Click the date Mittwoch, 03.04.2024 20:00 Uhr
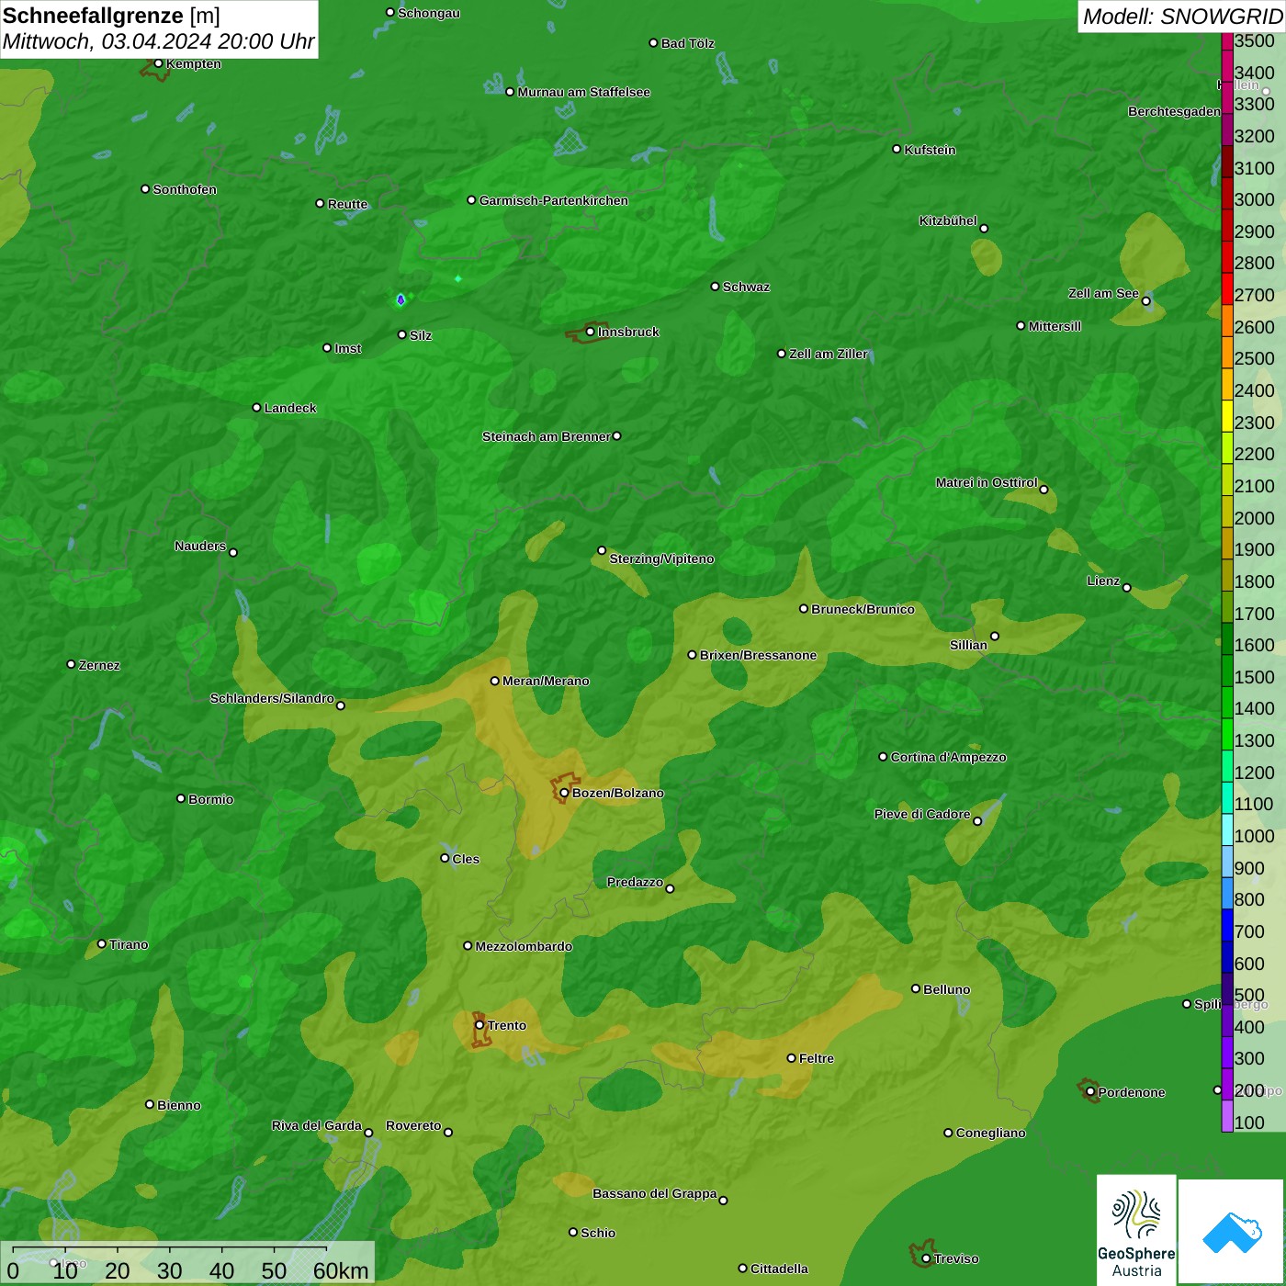 point(158,41)
